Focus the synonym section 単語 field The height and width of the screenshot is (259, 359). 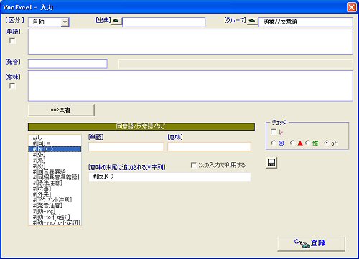point(126,147)
